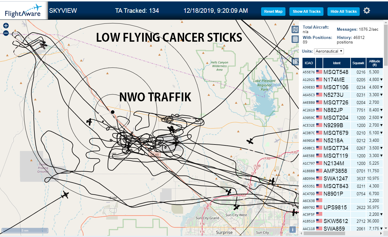Open the map layer switcher icon

pos(295,30)
